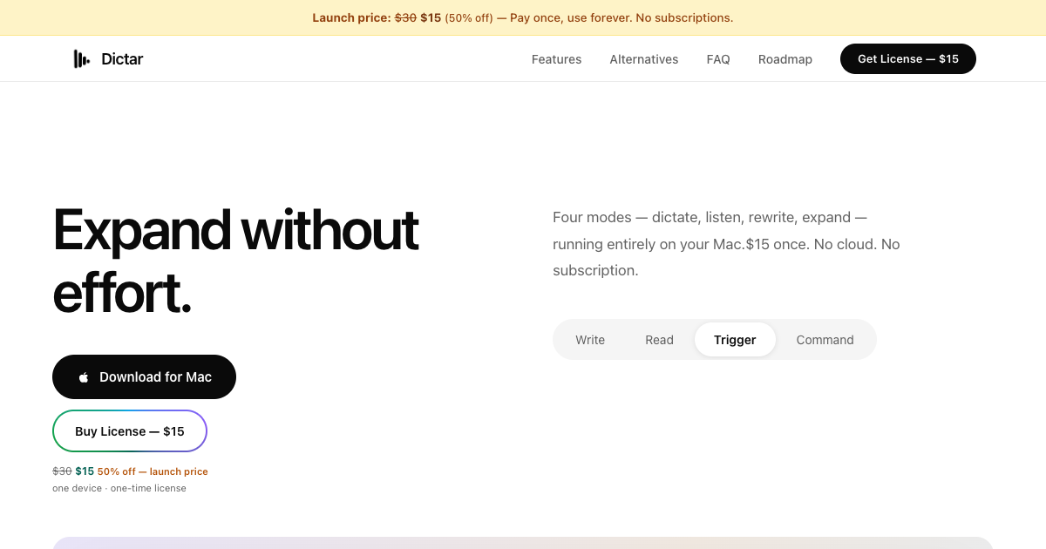
Task: Select the Write mode tab
Action: pyautogui.click(x=590, y=340)
